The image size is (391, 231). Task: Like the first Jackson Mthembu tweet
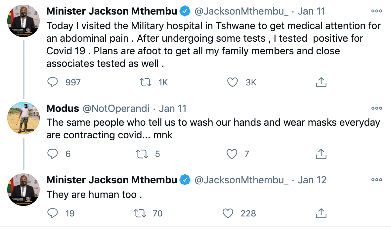point(234,82)
